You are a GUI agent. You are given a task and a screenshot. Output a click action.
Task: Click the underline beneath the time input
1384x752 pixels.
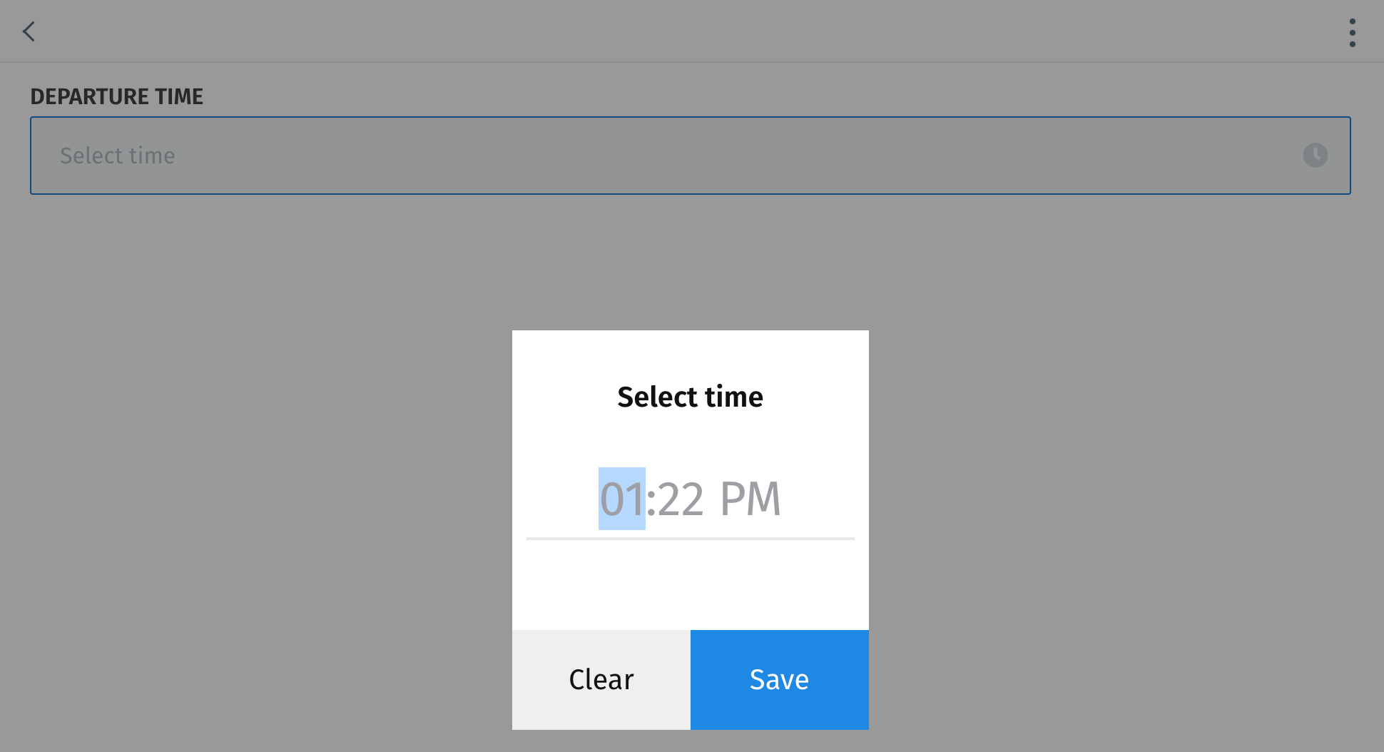[x=690, y=539]
